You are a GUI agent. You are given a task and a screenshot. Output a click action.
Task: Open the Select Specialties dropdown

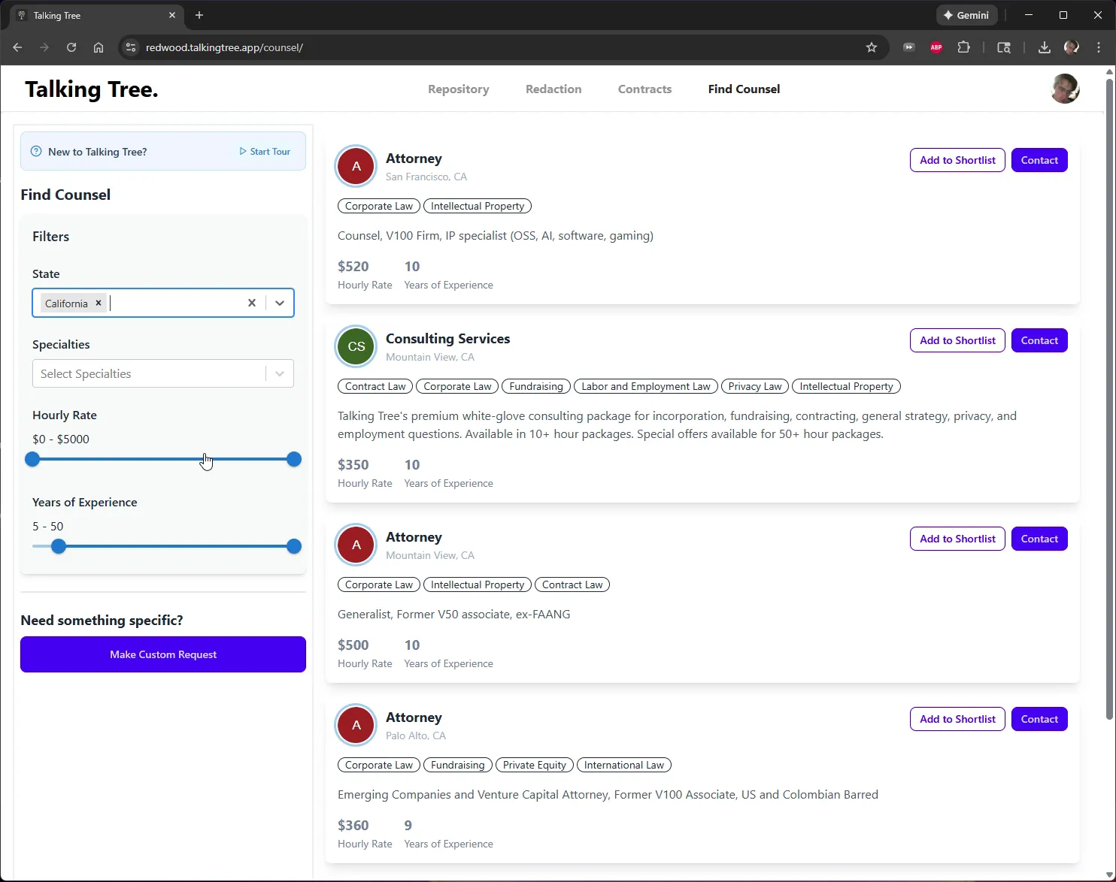(x=163, y=373)
